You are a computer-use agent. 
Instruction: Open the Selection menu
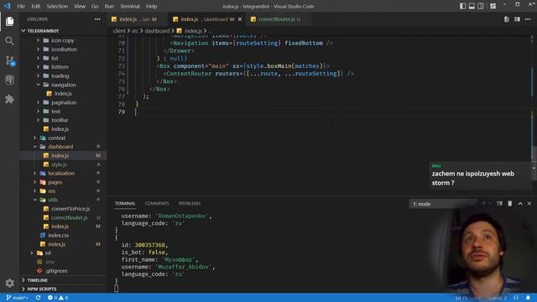click(57, 6)
